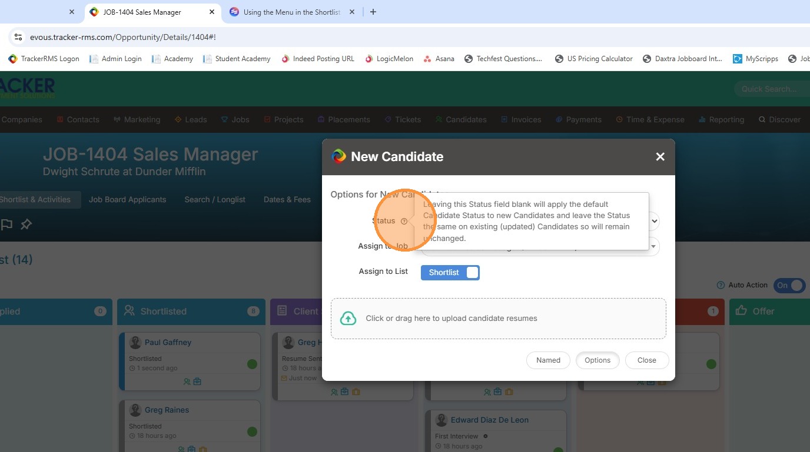Go to Placements in the navigation bar
The height and width of the screenshot is (452, 810).
(x=344, y=119)
